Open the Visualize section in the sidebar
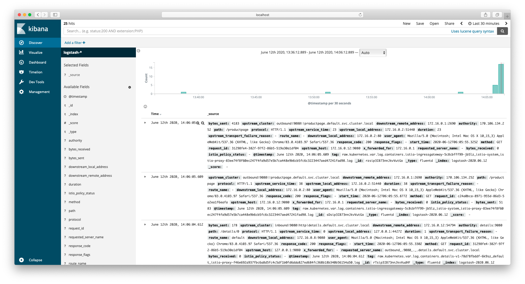 (x=35, y=52)
